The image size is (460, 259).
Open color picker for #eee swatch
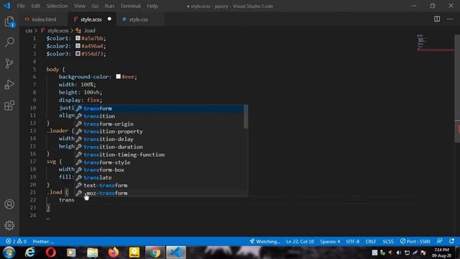tap(118, 77)
